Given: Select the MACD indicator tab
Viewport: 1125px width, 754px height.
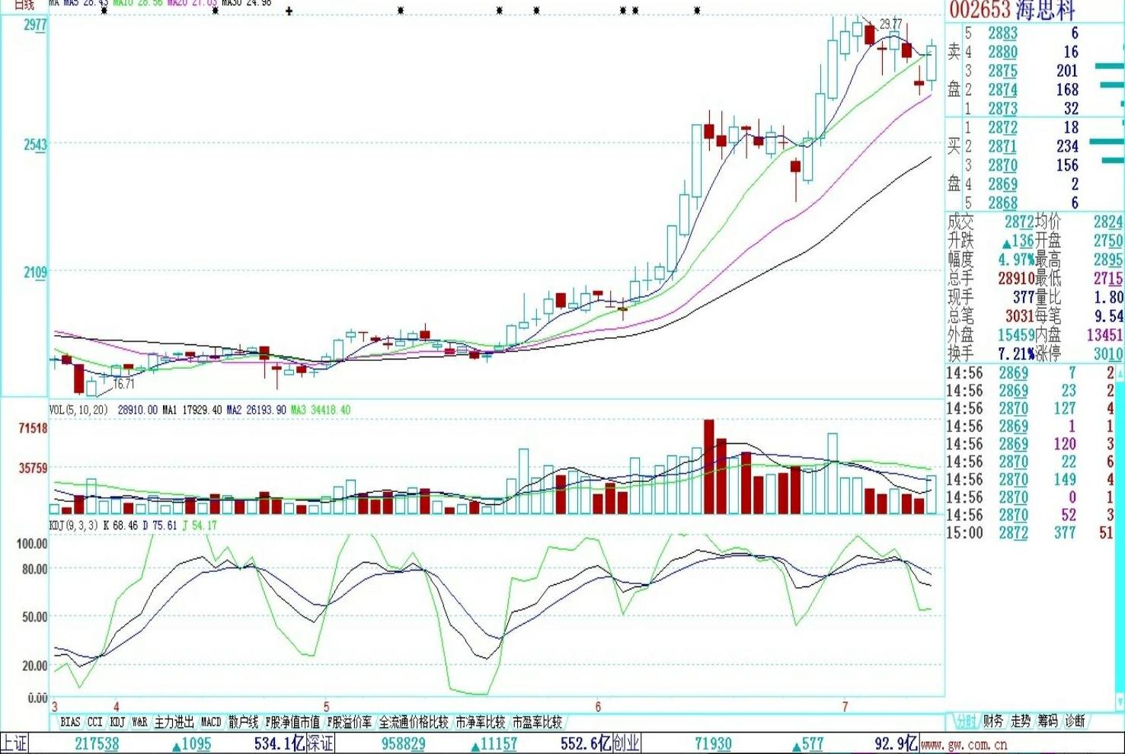Looking at the screenshot, I should tap(211, 722).
